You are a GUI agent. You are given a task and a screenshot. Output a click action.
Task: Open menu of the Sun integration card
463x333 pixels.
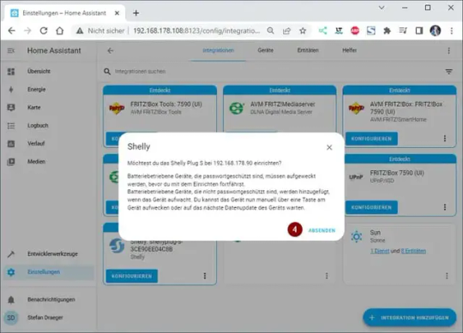click(447, 276)
